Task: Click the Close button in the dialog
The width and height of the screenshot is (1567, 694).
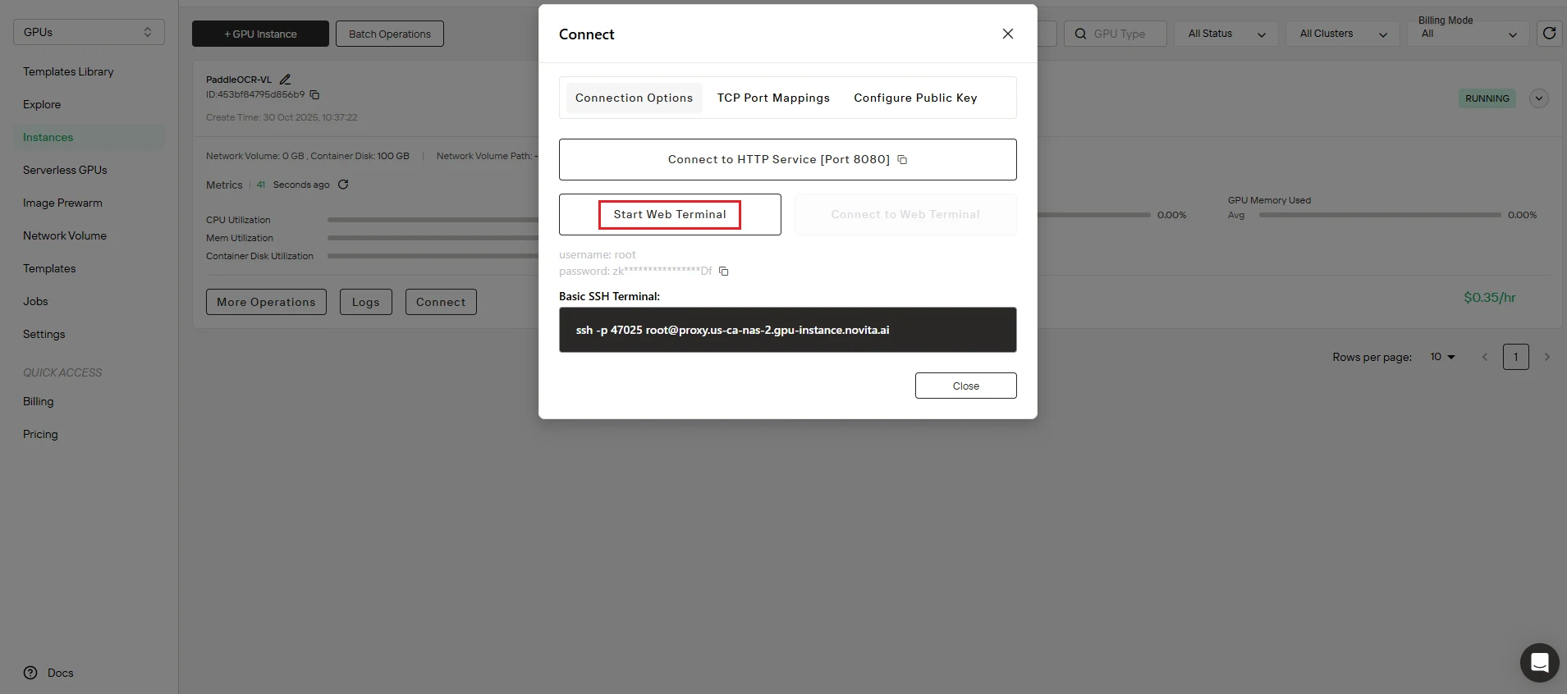Action: coord(965,386)
